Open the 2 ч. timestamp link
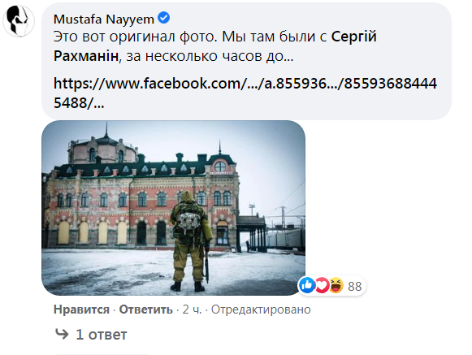This screenshot has height=355, width=472. [192, 310]
